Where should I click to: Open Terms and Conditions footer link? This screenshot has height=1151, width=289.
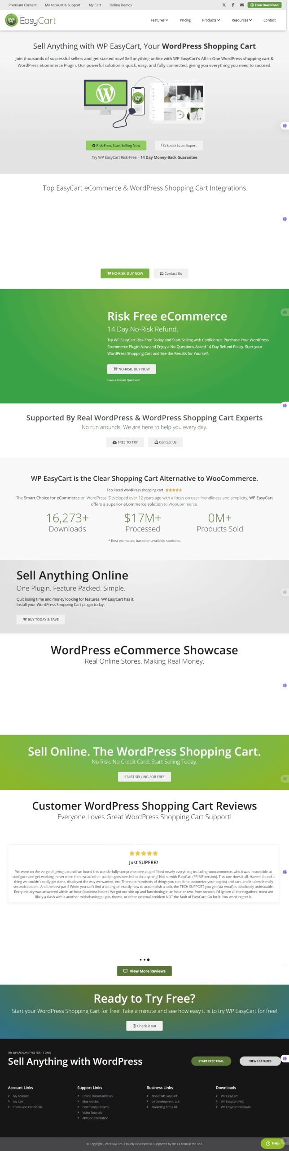pyautogui.click(x=27, y=1107)
